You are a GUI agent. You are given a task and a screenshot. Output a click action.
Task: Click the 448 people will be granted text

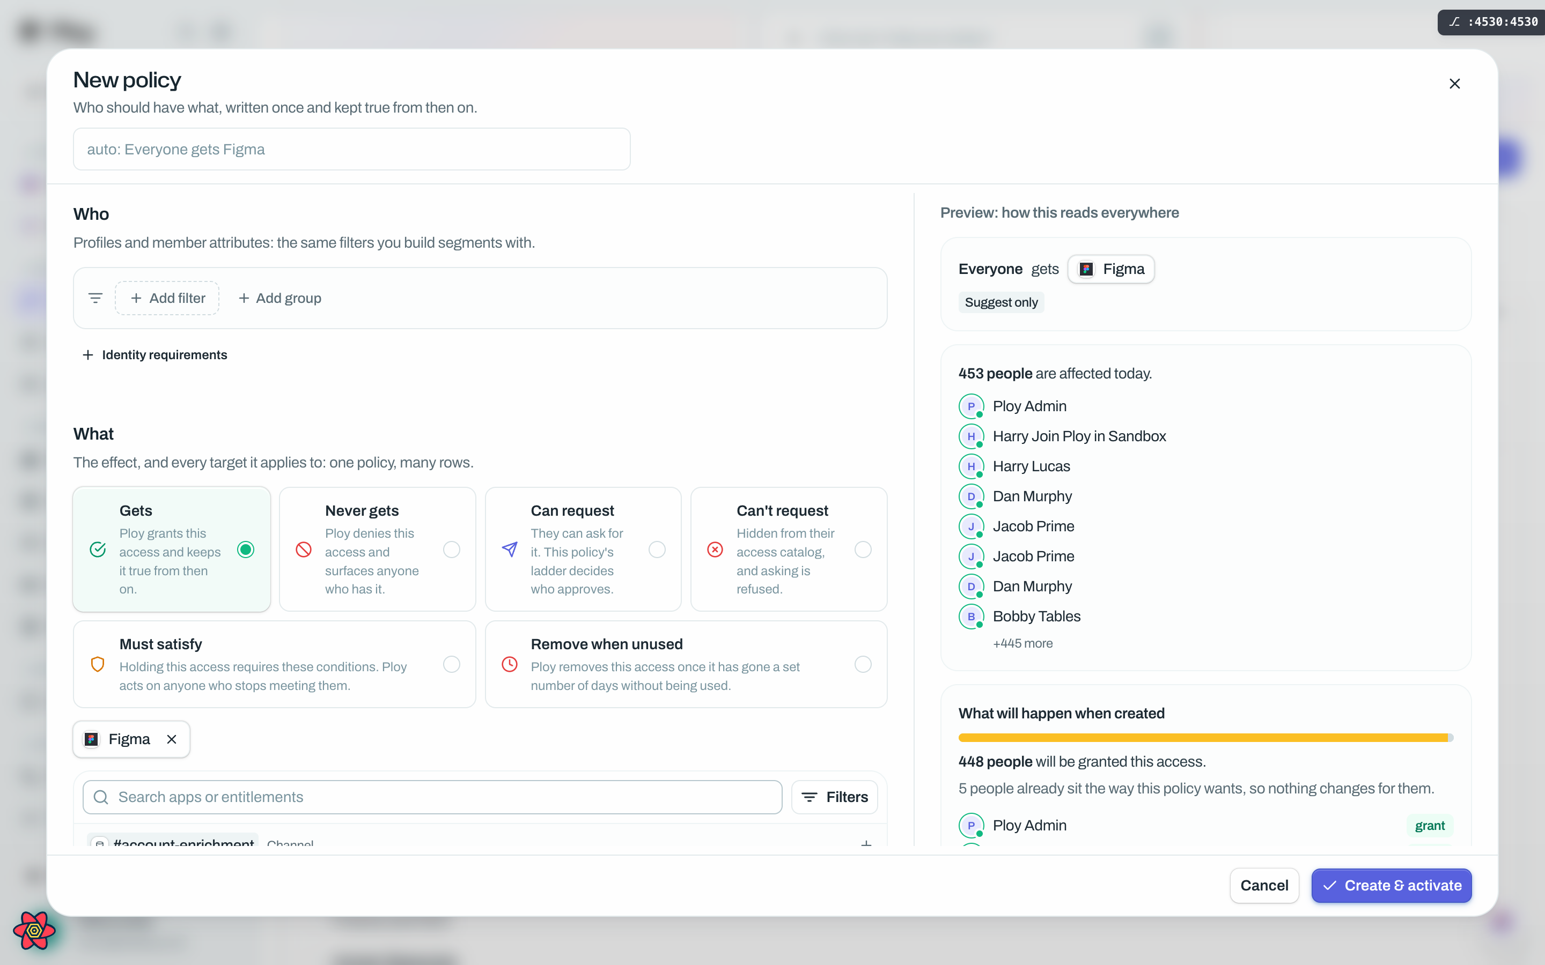[x=1081, y=762]
